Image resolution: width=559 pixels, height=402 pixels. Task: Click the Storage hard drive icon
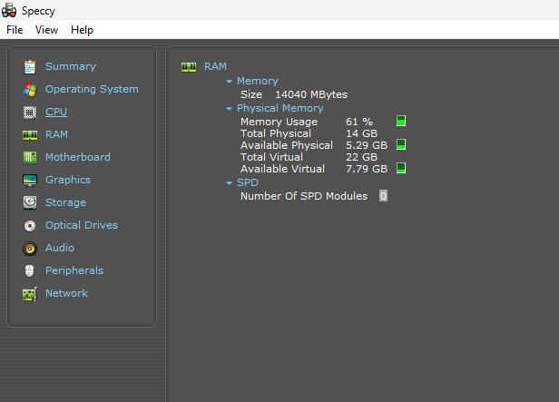[30, 202]
